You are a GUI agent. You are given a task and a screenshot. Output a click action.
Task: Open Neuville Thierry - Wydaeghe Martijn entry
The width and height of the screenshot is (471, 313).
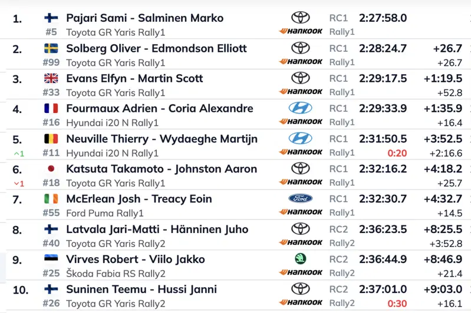pos(162,139)
